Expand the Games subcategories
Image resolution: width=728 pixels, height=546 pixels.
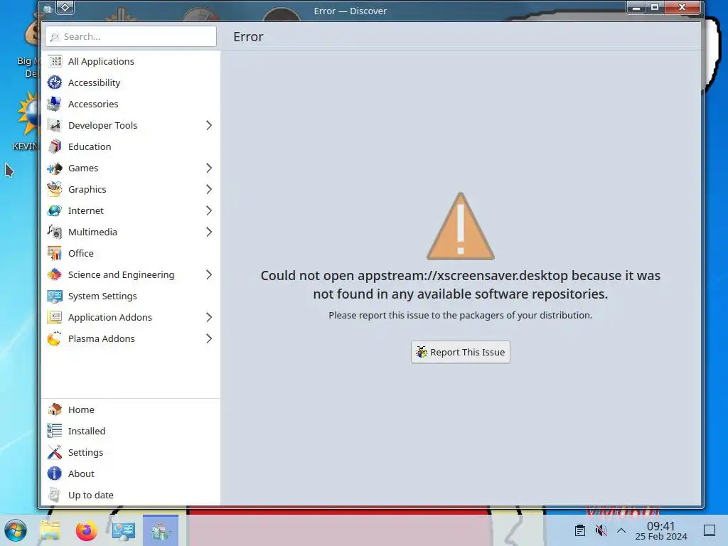209,168
